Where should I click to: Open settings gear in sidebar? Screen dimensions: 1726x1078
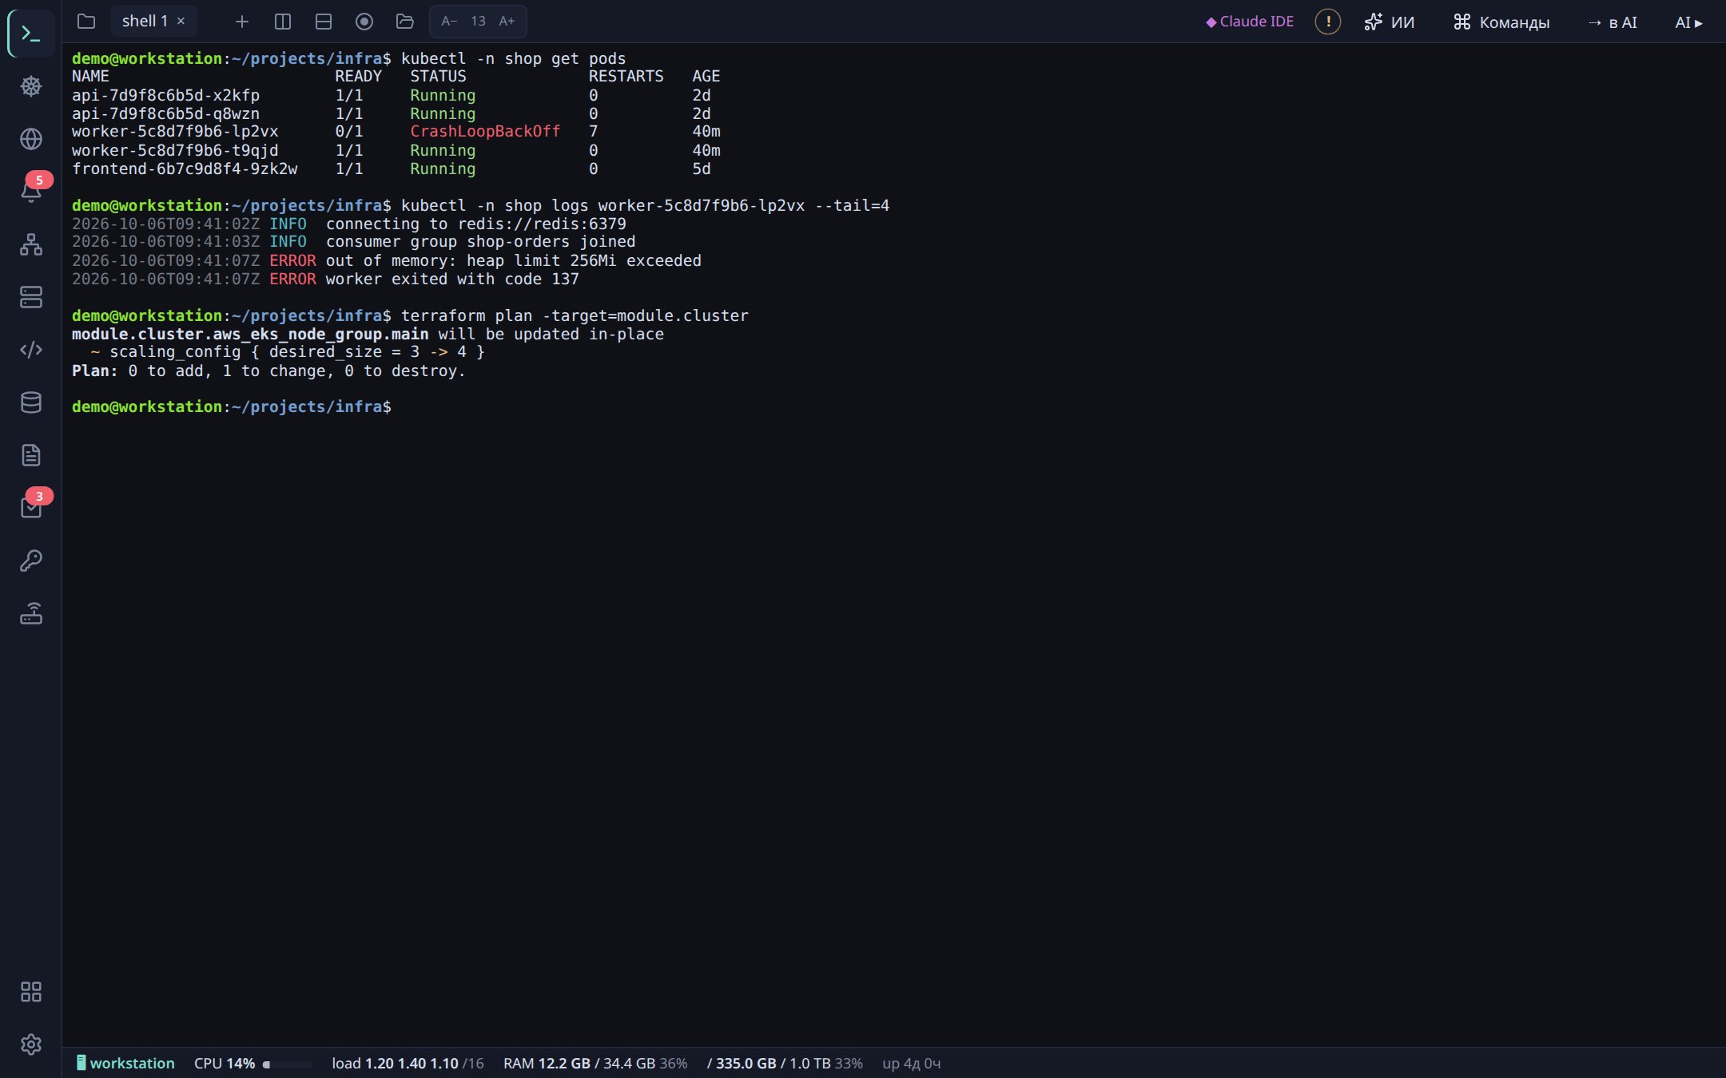click(31, 1044)
